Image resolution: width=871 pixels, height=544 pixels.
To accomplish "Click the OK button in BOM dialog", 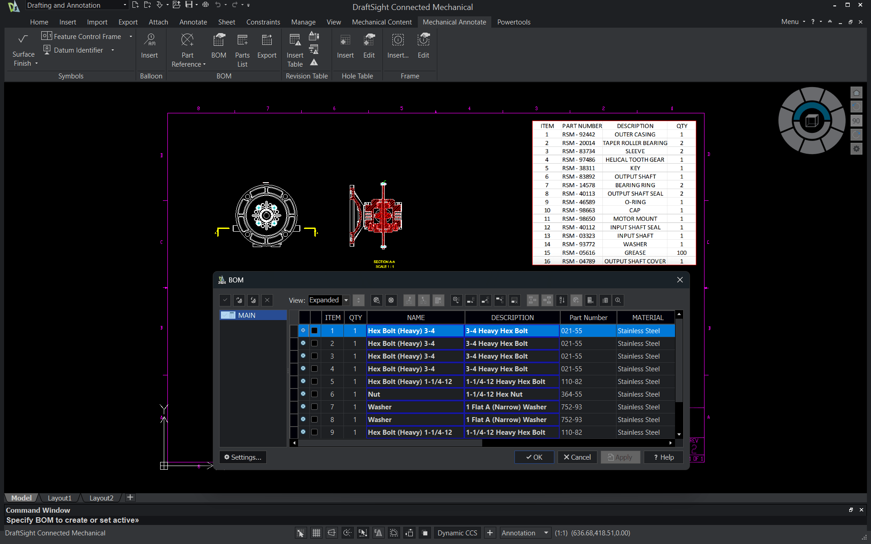I will pos(534,457).
